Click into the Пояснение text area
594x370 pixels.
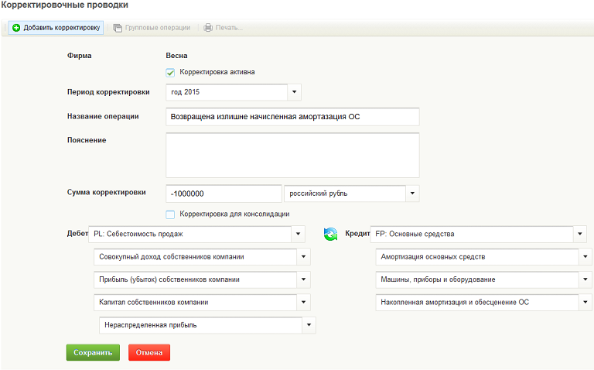(292, 155)
